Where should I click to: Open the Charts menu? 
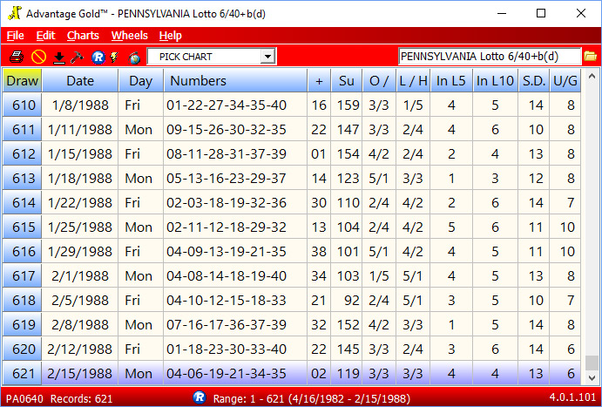coord(83,36)
